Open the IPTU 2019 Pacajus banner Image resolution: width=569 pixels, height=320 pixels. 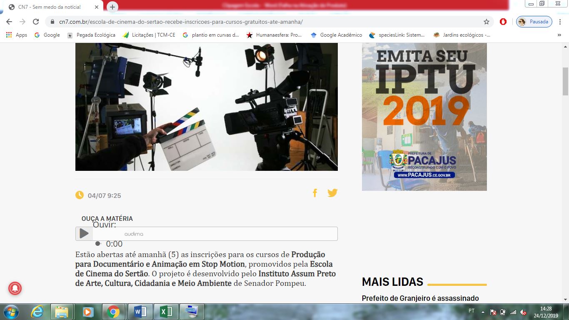coord(424,117)
